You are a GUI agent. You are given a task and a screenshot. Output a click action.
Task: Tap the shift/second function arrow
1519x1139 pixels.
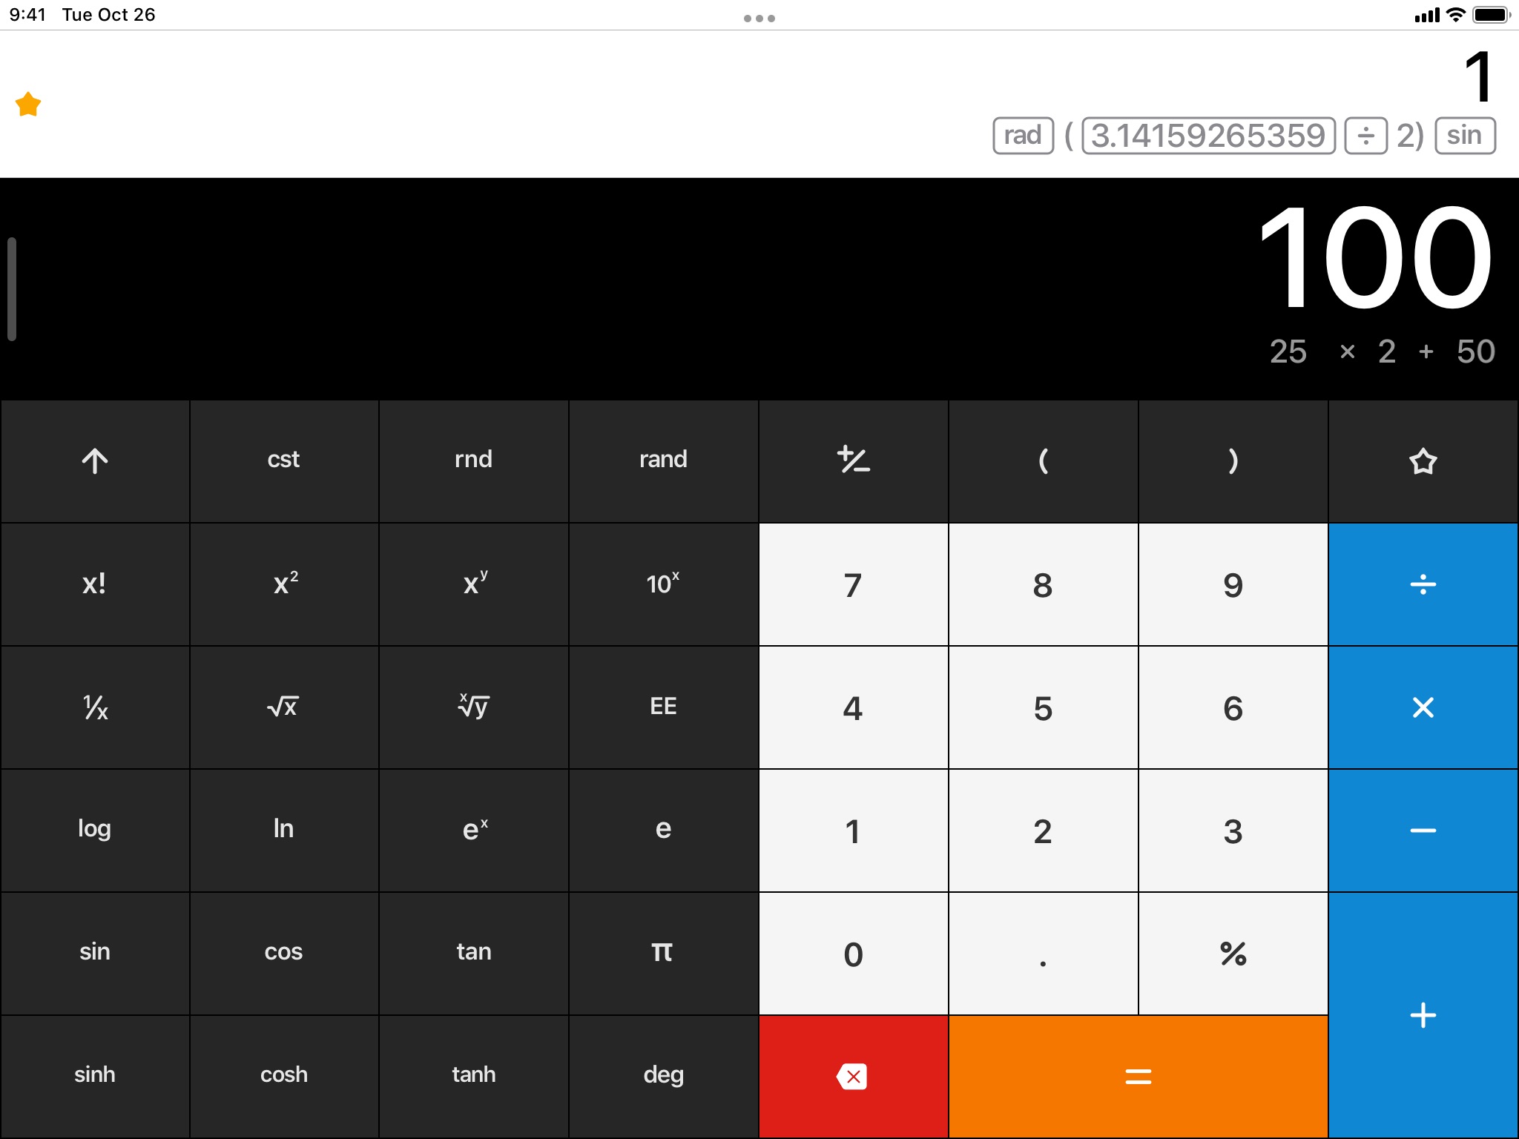(x=93, y=460)
